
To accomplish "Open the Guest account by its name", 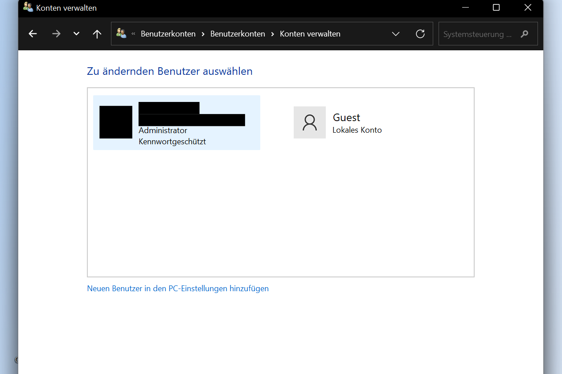I will tap(346, 118).
